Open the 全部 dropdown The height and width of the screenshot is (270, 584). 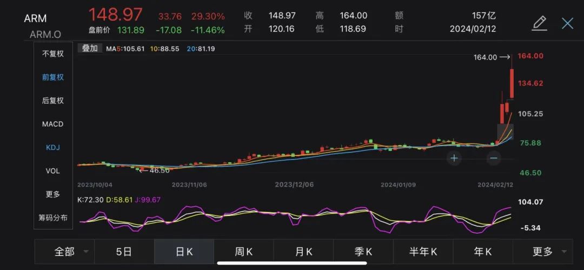pyautogui.click(x=70, y=252)
